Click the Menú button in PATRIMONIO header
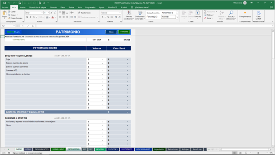Viewport: 275px width, 155px height. [x=111, y=32]
